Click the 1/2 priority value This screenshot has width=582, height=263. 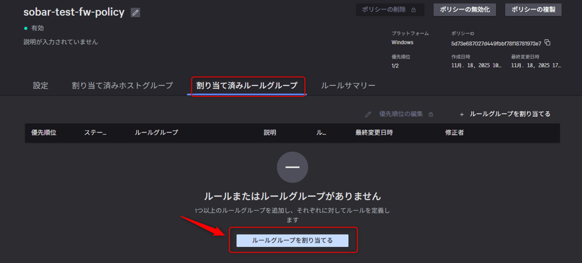click(x=396, y=66)
